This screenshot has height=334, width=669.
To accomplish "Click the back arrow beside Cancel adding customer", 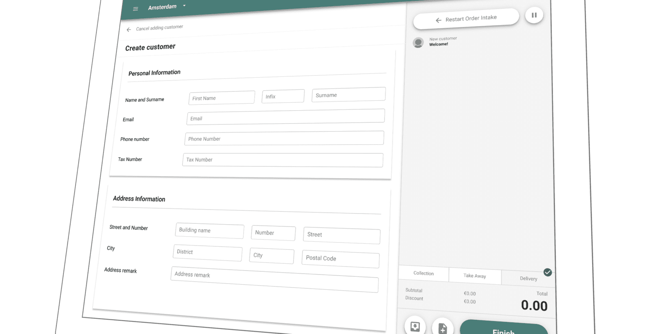I will point(129,30).
